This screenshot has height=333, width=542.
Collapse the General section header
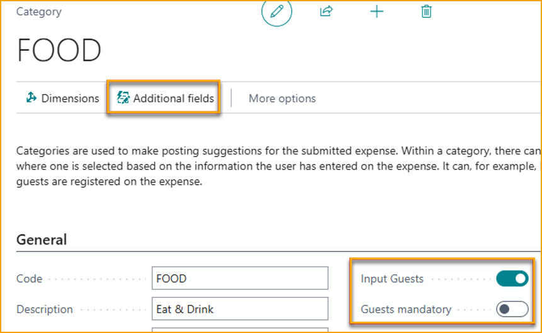pyautogui.click(x=42, y=239)
